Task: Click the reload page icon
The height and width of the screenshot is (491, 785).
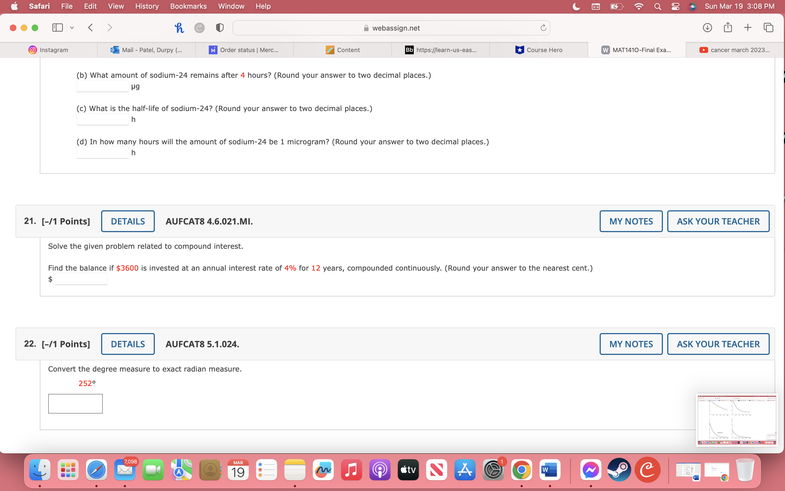Action: (543, 28)
